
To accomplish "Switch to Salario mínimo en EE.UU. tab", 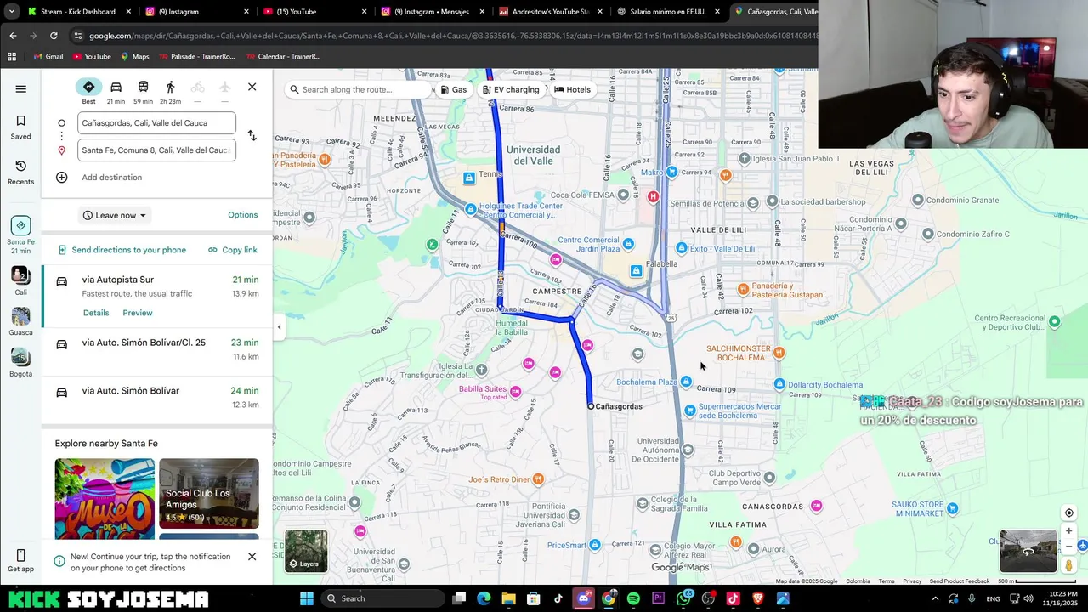I will (667, 12).
